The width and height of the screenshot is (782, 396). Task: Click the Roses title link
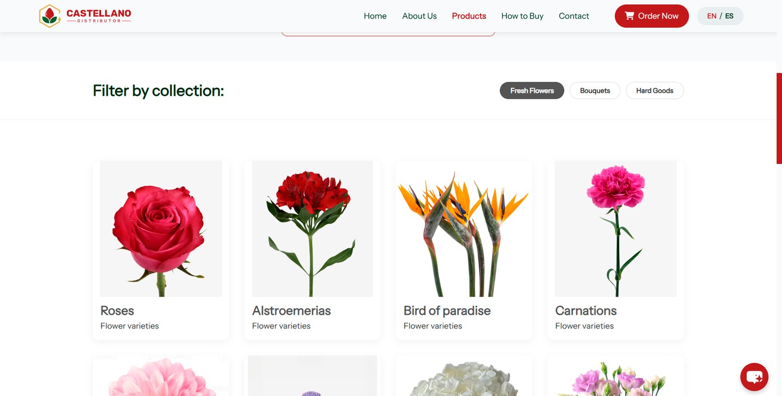tap(117, 311)
